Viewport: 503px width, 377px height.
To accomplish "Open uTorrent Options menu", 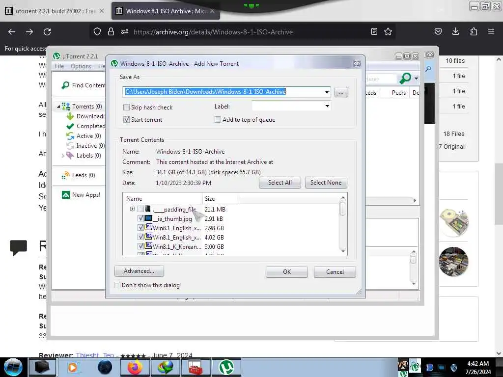I will point(81,66).
